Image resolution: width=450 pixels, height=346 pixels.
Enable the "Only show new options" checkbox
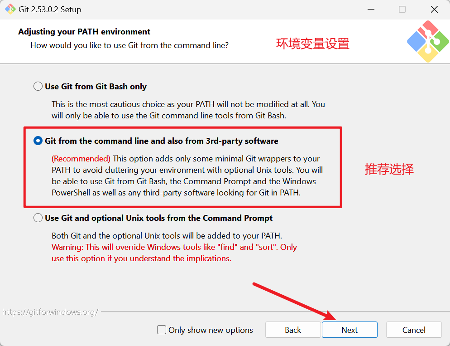(162, 330)
